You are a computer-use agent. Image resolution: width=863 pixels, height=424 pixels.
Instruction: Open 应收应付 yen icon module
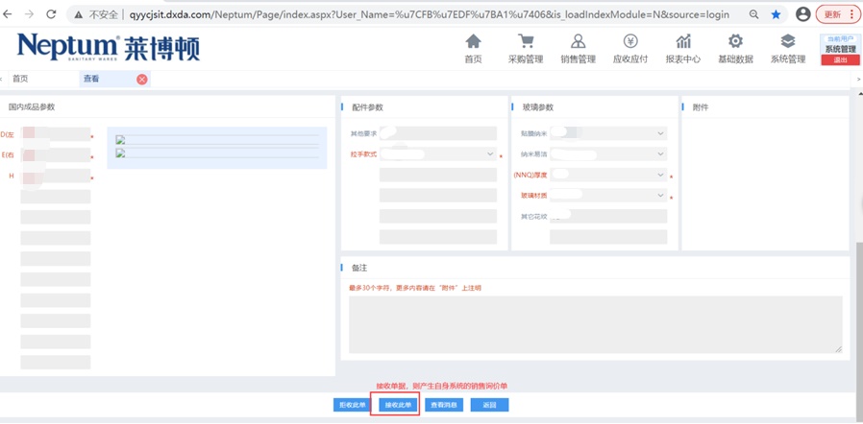(x=630, y=49)
